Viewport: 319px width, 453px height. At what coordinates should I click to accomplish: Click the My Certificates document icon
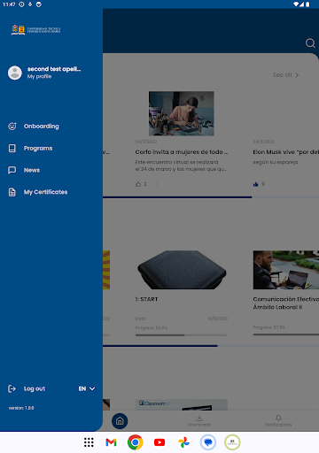click(x=12, y=192)
